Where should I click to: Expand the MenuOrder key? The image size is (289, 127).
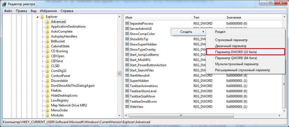click(43, 111)
